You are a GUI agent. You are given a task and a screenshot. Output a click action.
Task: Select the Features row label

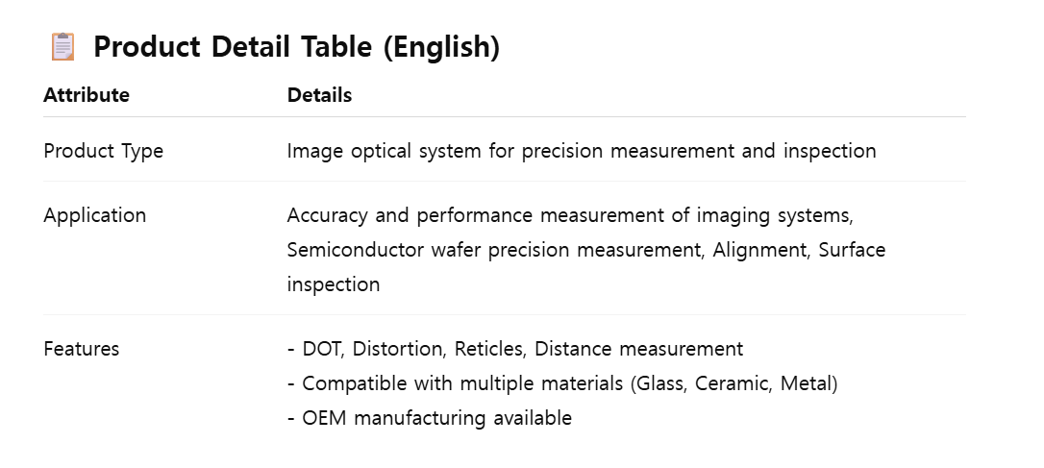pos(82,349)
